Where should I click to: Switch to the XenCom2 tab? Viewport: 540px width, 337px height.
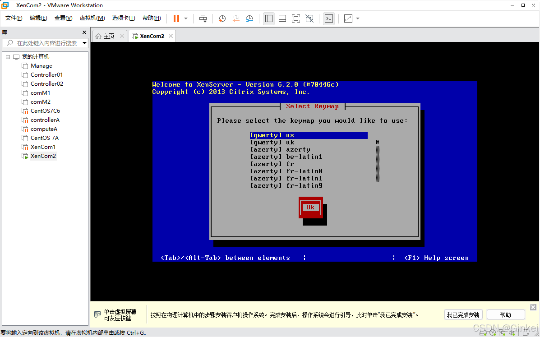[x=152, y=36]
